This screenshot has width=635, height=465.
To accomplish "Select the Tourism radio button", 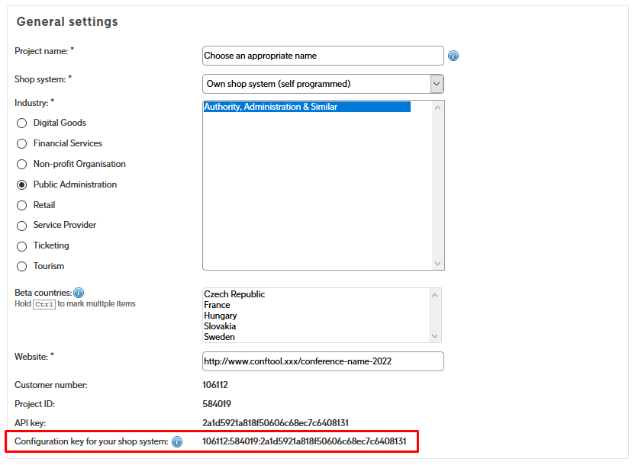I will click(x=22, y=267).
